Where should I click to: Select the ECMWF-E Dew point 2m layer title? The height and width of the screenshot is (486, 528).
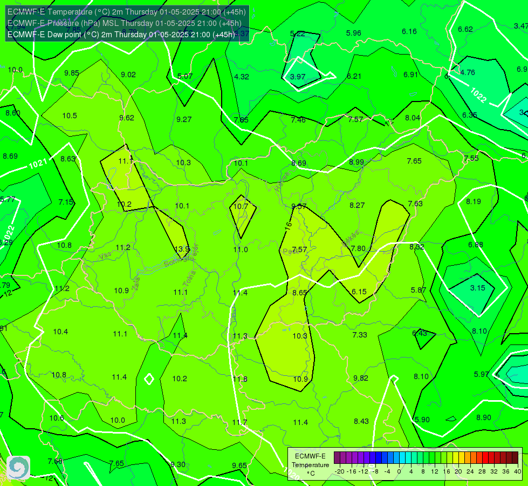(121, 35)
